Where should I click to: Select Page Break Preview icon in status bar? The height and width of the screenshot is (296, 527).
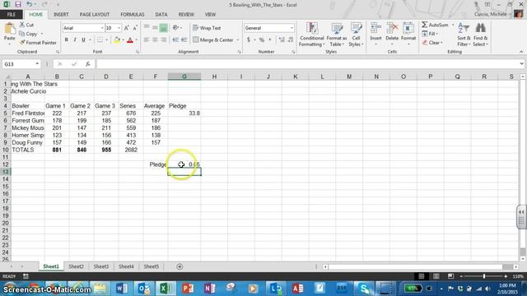(x=450, y=276)
